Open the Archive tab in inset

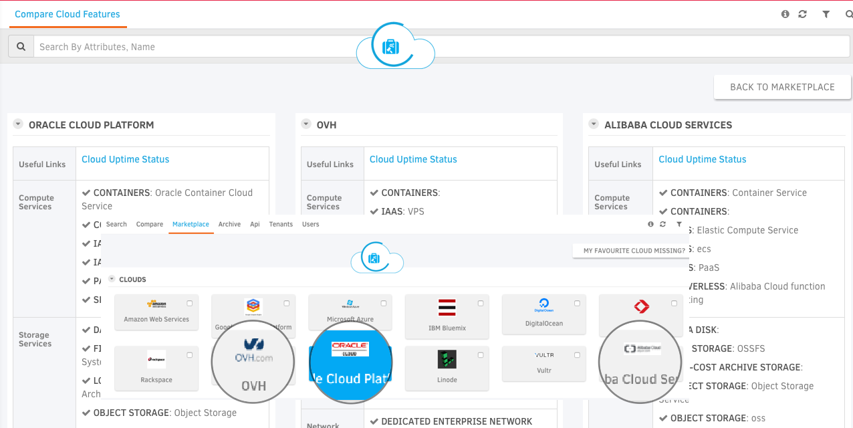coord(229,225)
